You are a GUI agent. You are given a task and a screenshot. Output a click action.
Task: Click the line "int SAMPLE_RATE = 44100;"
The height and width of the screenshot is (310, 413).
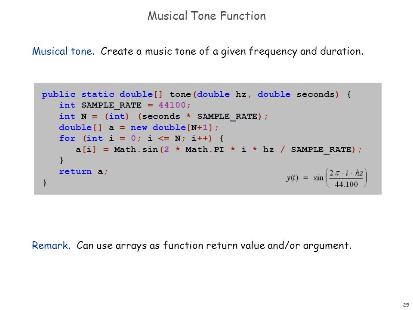(x=125, y=105)
